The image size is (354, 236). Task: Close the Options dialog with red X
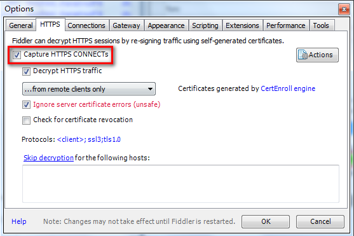point(344,10)
